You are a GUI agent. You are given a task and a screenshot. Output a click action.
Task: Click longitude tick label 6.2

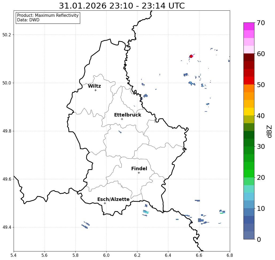(x=137, y=255)
